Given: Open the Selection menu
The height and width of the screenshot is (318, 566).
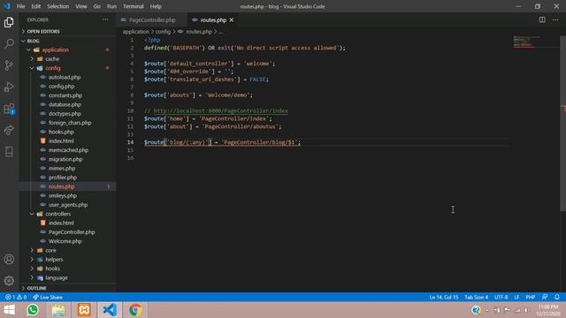Looking at the screenshot, I should coord(57,6).
